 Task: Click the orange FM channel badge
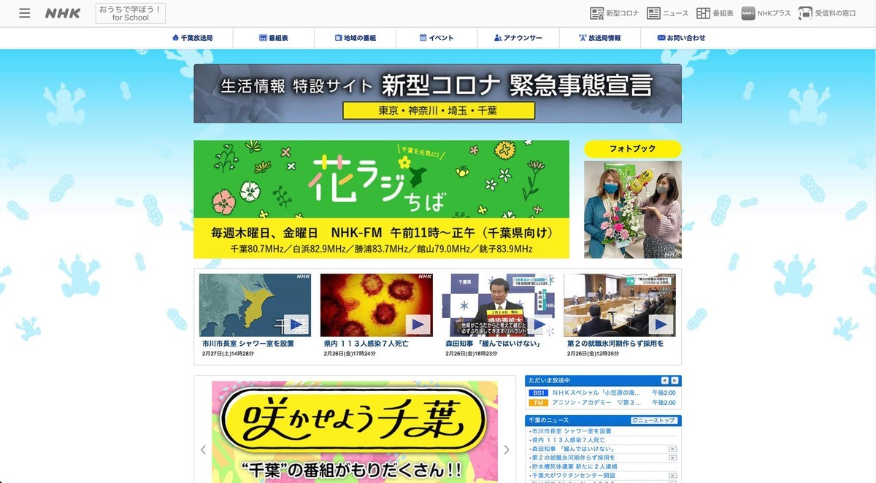point(538,403)
